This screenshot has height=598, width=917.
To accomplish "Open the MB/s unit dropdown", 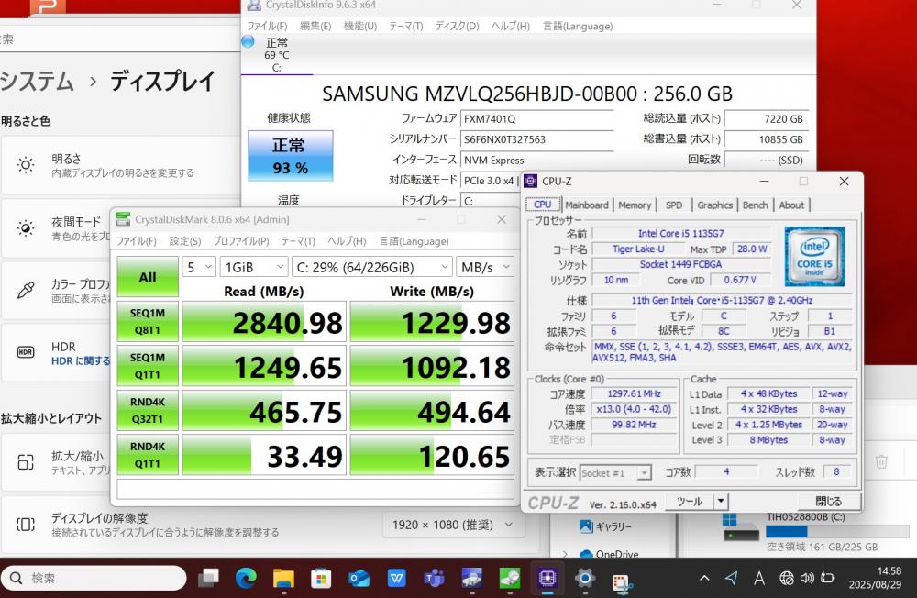I will click(x=485, y=268).
